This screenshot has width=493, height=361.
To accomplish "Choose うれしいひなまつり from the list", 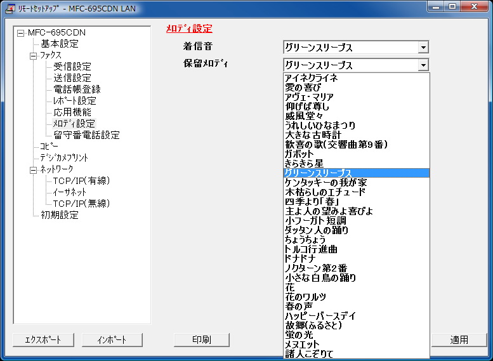I will pyautogui.click(x=356, y=126).
